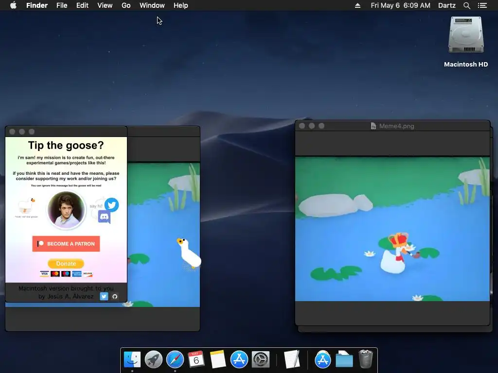
Task: Open the Finder menu
Action: pos(37,5)
